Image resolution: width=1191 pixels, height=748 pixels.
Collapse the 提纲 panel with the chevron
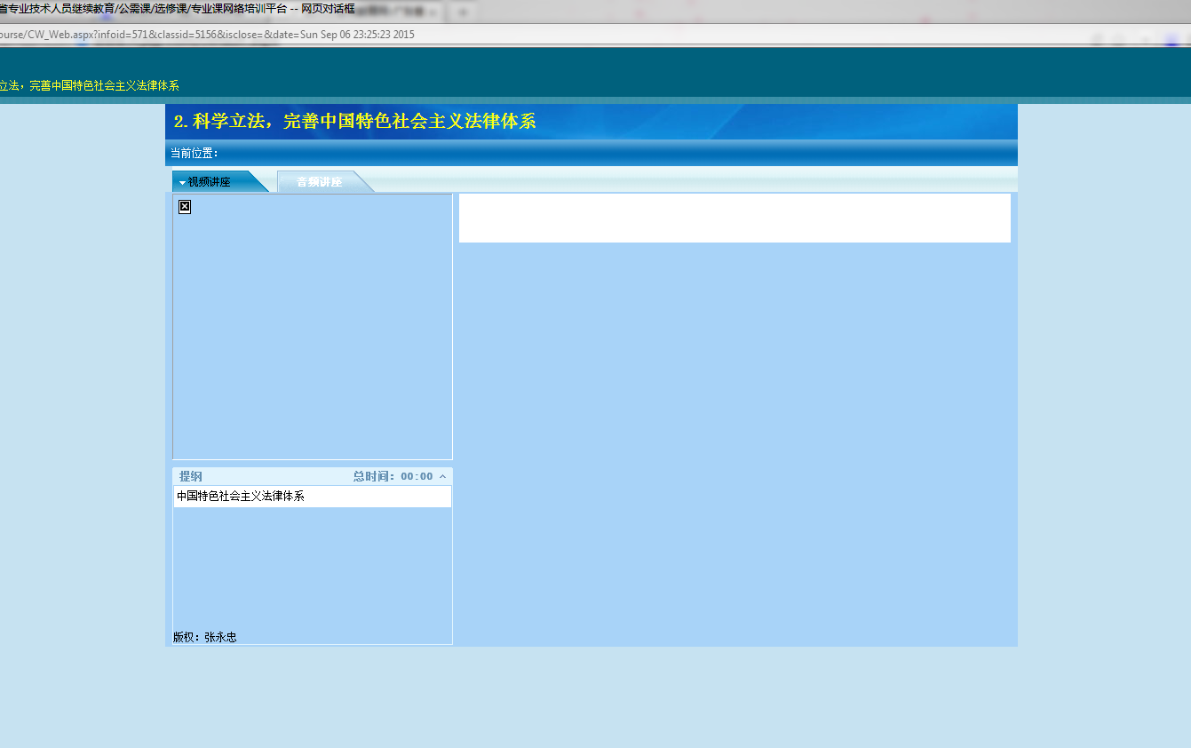point(442,476)
